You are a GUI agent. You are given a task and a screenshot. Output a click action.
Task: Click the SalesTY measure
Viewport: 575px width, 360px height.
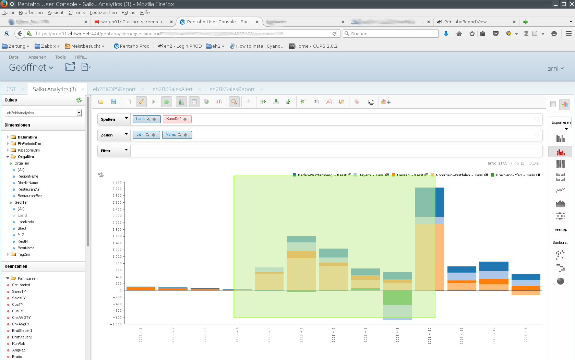click(x=19, y=291)
